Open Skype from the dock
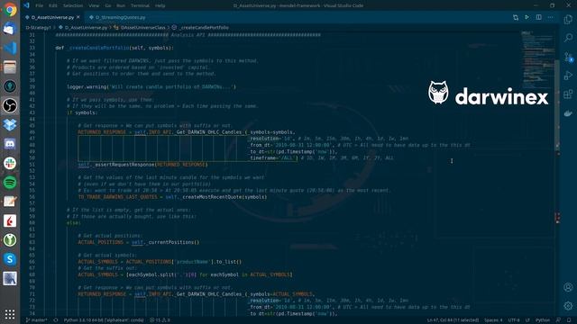 tap(10, 259)
